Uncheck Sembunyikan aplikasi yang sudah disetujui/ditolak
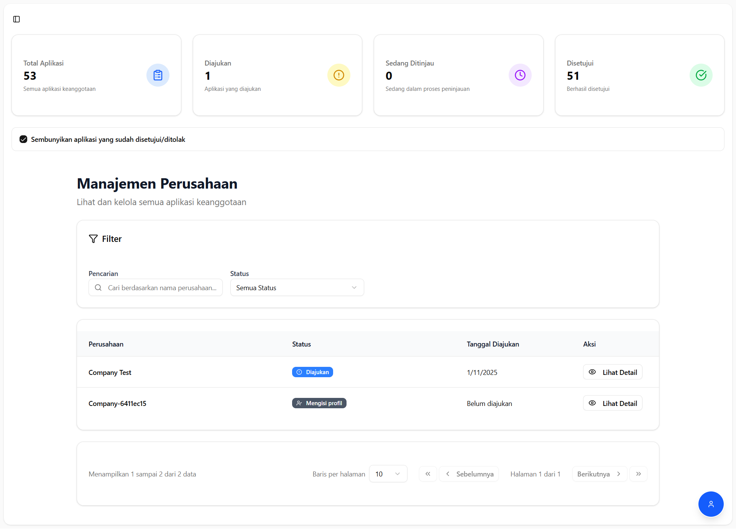The height and width of the screenshot is (529, 736). click(23, 139)
